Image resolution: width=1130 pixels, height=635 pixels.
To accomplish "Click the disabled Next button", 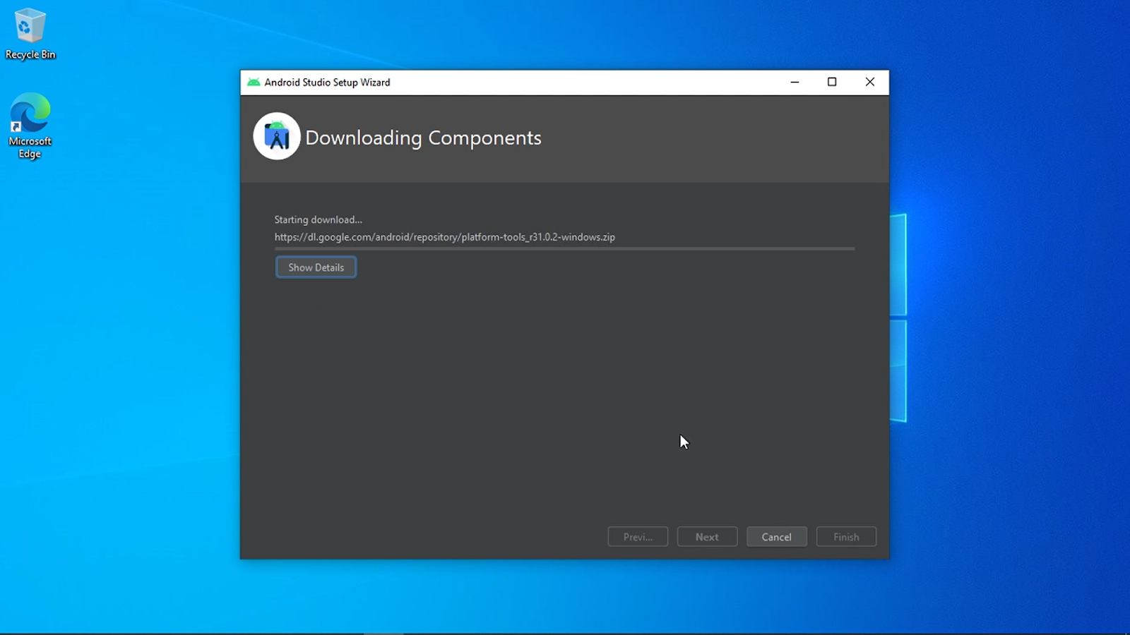I will click(707, 537).
